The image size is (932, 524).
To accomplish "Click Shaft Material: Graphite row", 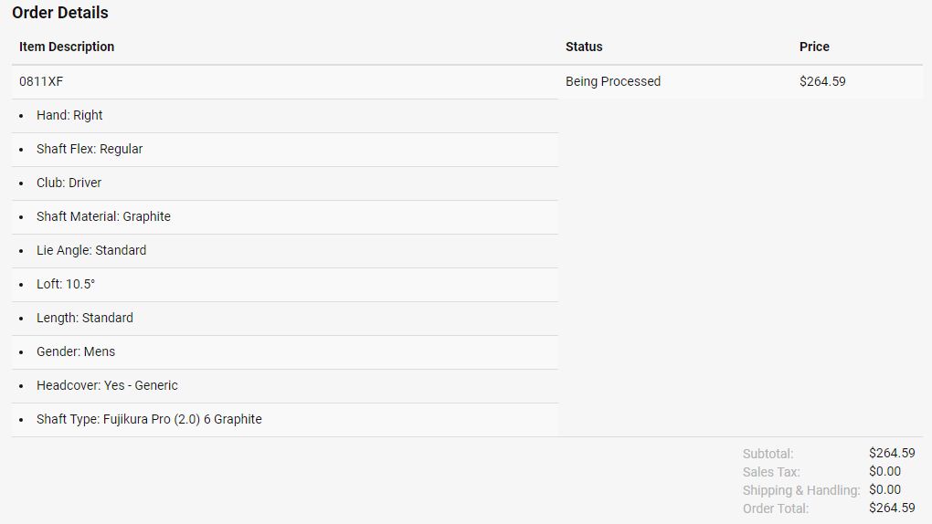I will (x=103, y=216).
